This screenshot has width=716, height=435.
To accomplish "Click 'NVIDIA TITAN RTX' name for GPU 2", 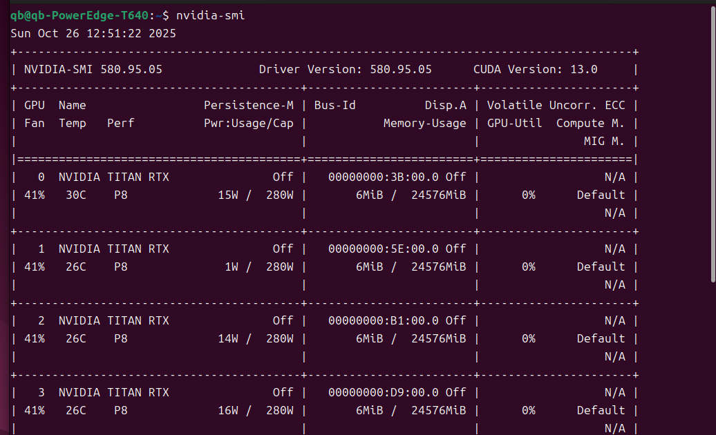I will [x=114, y=320].
